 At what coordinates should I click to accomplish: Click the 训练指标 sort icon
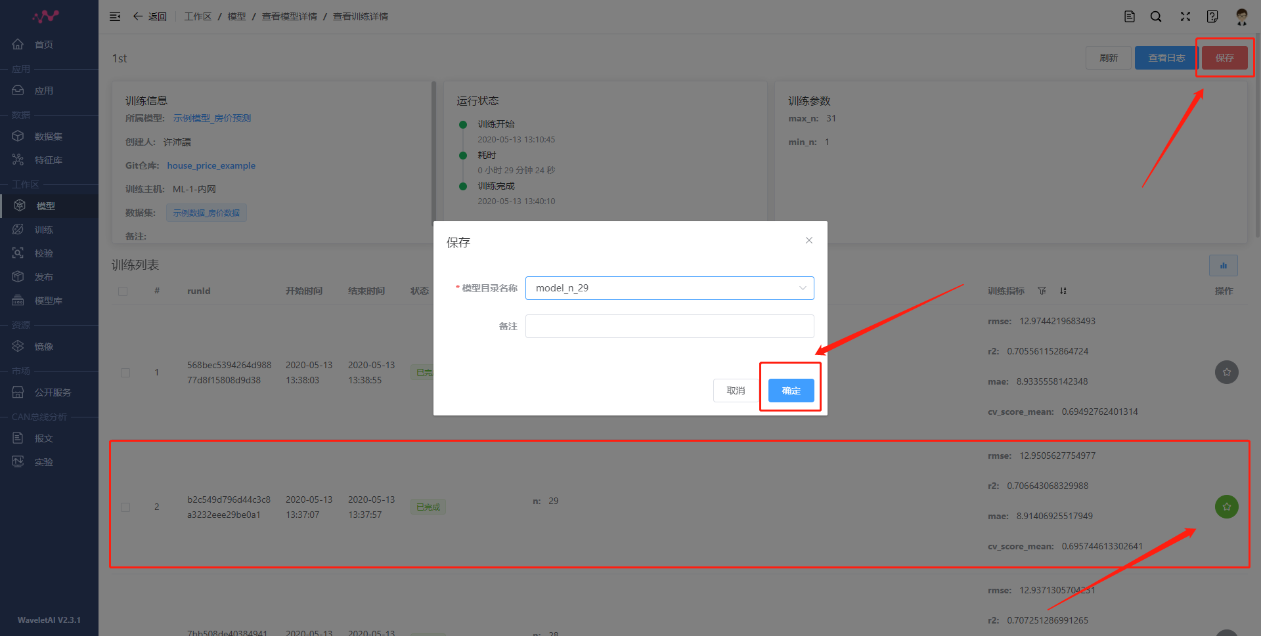pyautogui.click(x=1063, y=291)
